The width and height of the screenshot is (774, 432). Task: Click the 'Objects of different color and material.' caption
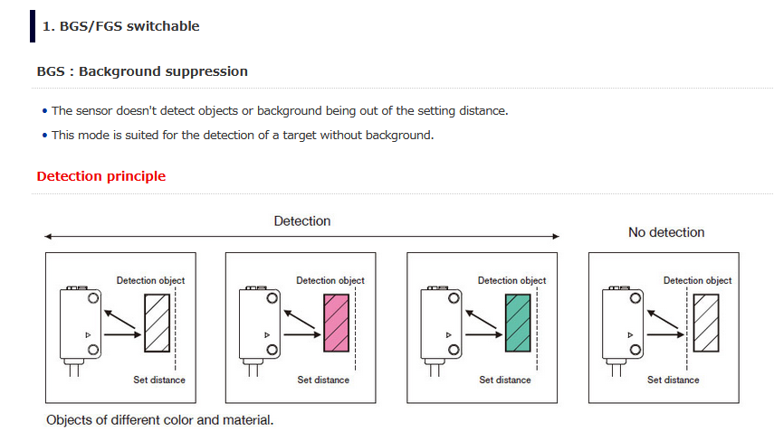click(160, 420)
